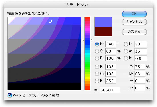
Task: Click the M field showing 63
Action: tap(140, 74)
